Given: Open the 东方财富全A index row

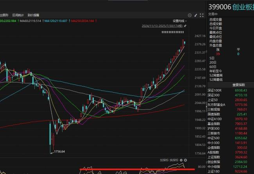Looking at the screenshot, I should (231, 104).
